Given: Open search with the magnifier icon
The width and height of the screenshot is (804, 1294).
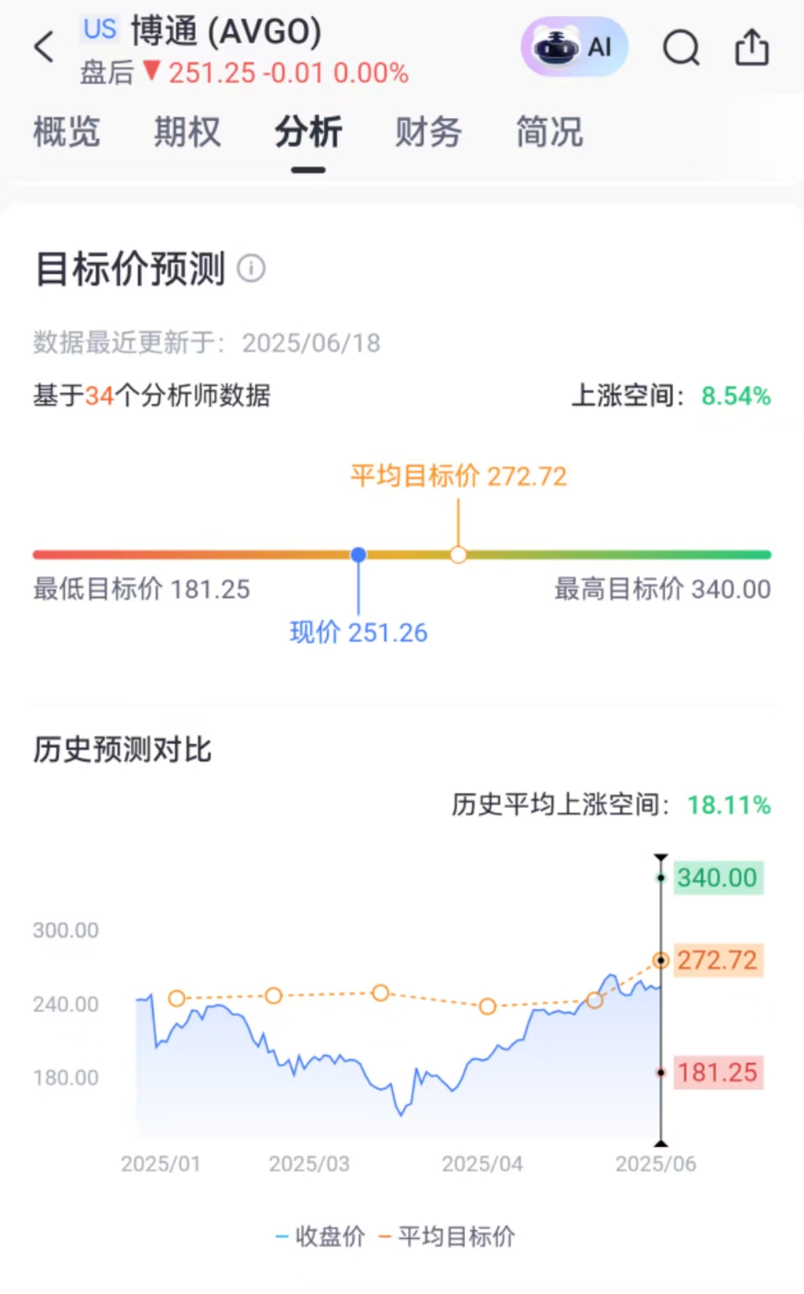Looking at the screenshot, I should click(681, 48).
